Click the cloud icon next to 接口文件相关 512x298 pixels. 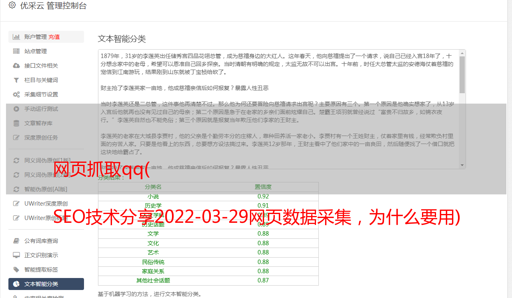pyautogui.click(x=16, y=66)
